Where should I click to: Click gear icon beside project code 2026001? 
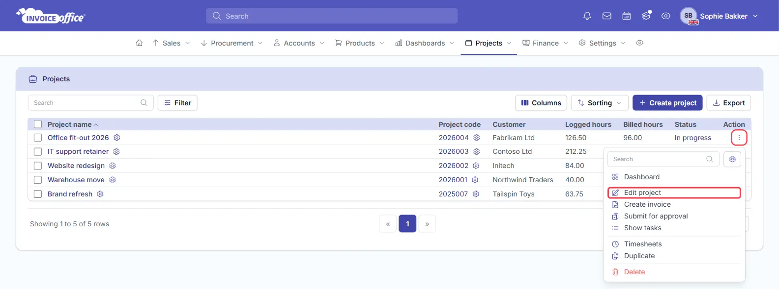tap(475, 180)
